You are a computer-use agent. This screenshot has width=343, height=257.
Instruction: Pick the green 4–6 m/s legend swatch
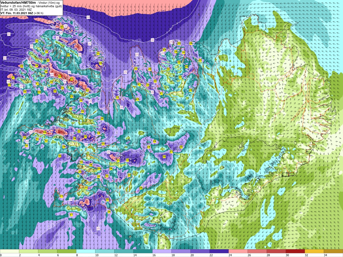(x=48, y=251)
